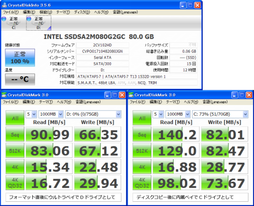This screenshot has height=206, width=254.
Task: Click the SATA/300 transfer mode value
Action: pos(103,64)
